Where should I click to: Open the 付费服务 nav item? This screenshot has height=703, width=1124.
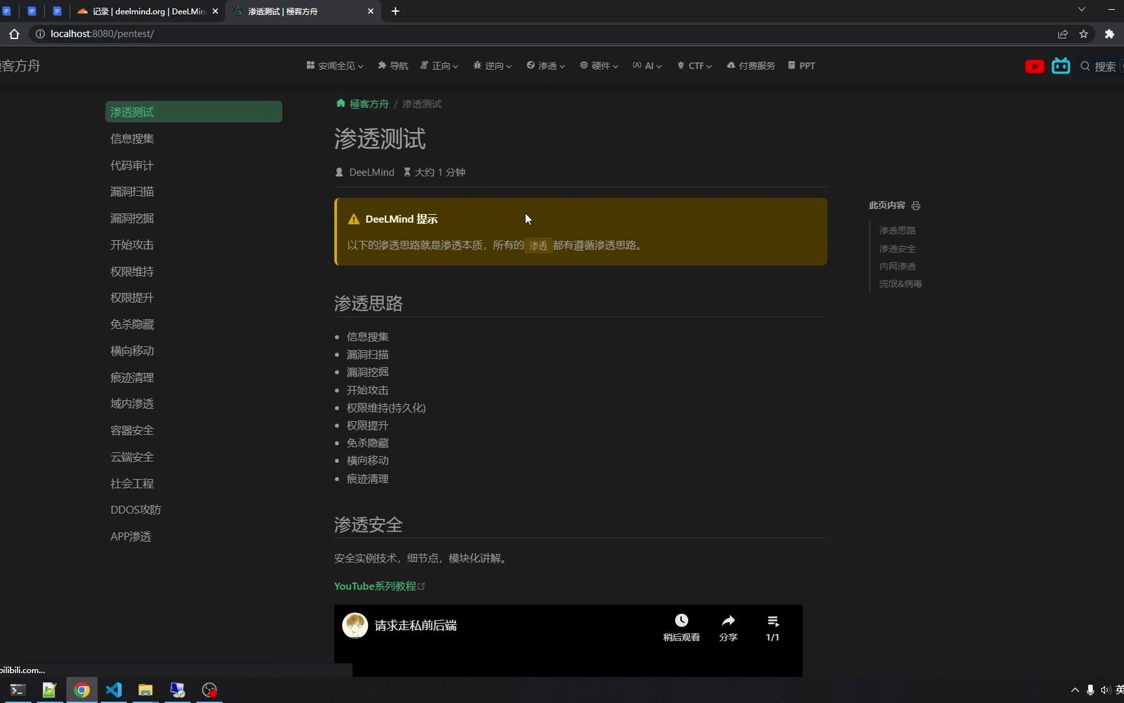(x=751, y=66)
